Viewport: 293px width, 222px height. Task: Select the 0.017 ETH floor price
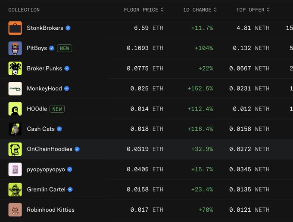coord(147,210)
